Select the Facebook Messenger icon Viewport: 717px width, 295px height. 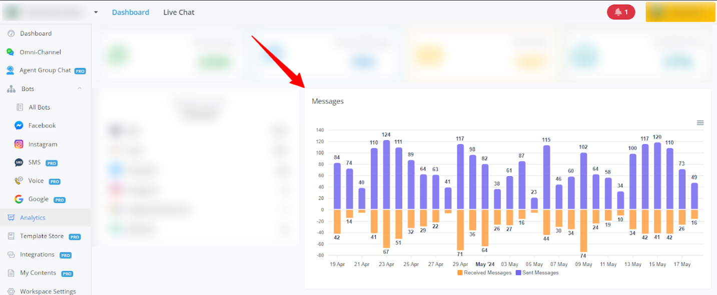tap(19, 125)
